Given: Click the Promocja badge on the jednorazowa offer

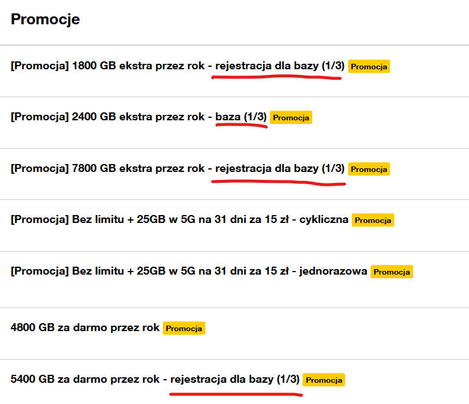Looking at the screenshot, I should [392, 272].
